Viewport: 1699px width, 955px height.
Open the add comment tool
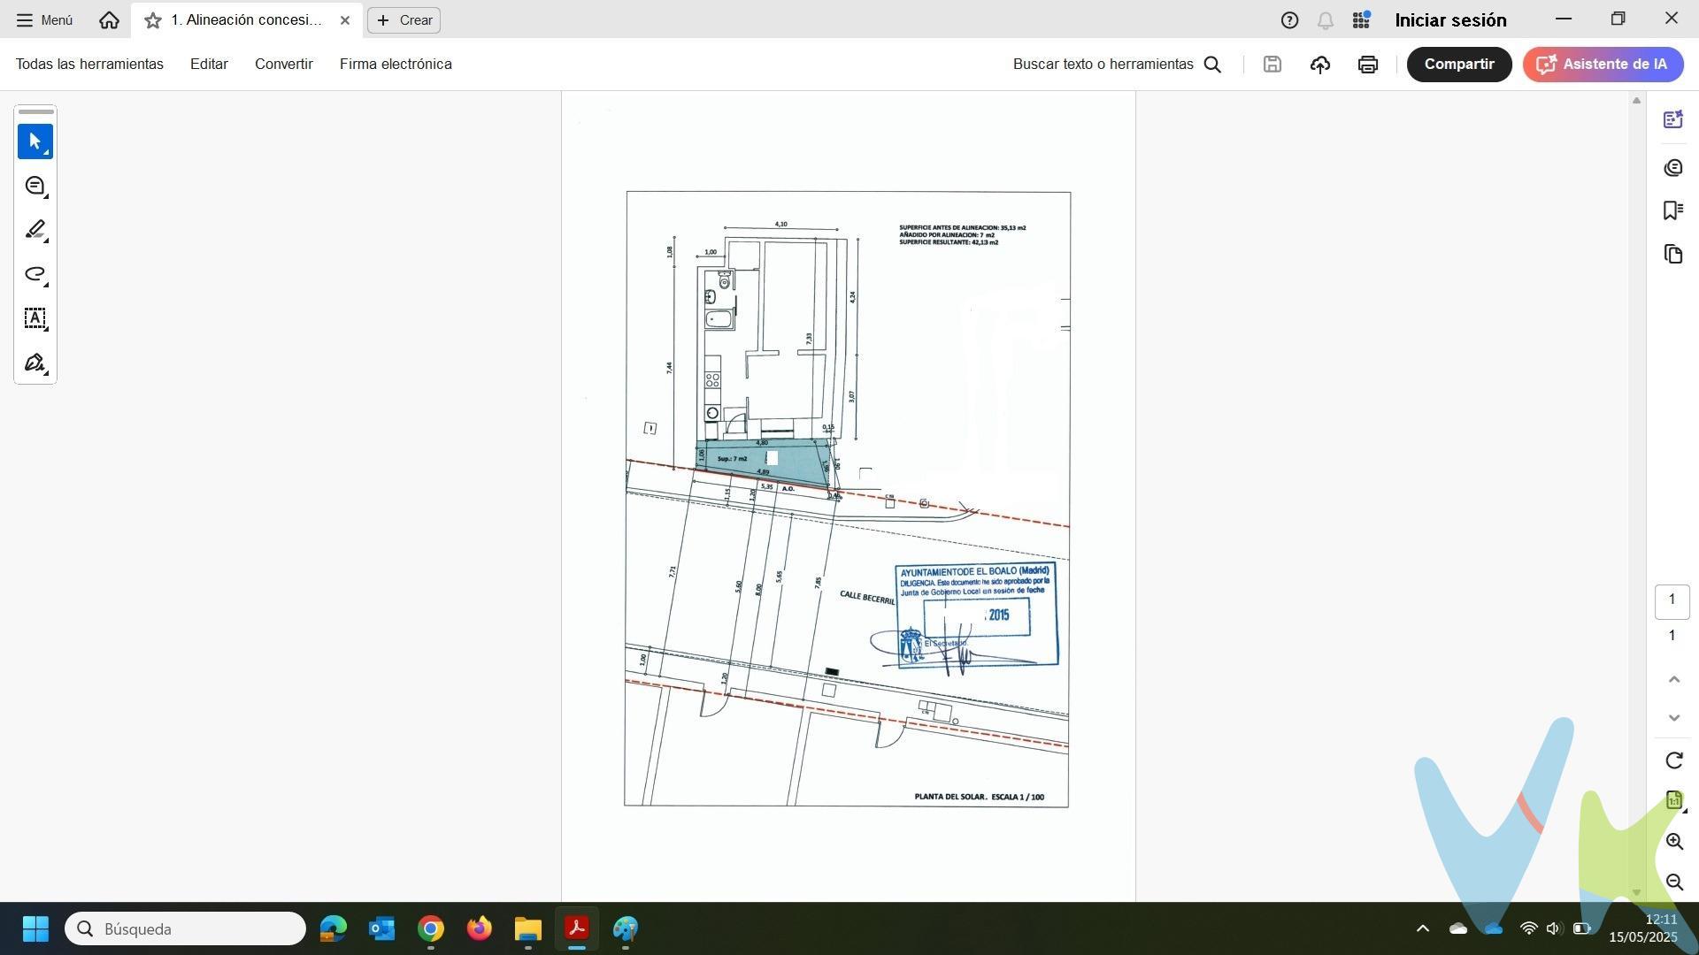pyautogui.click(x=35, y=186)
